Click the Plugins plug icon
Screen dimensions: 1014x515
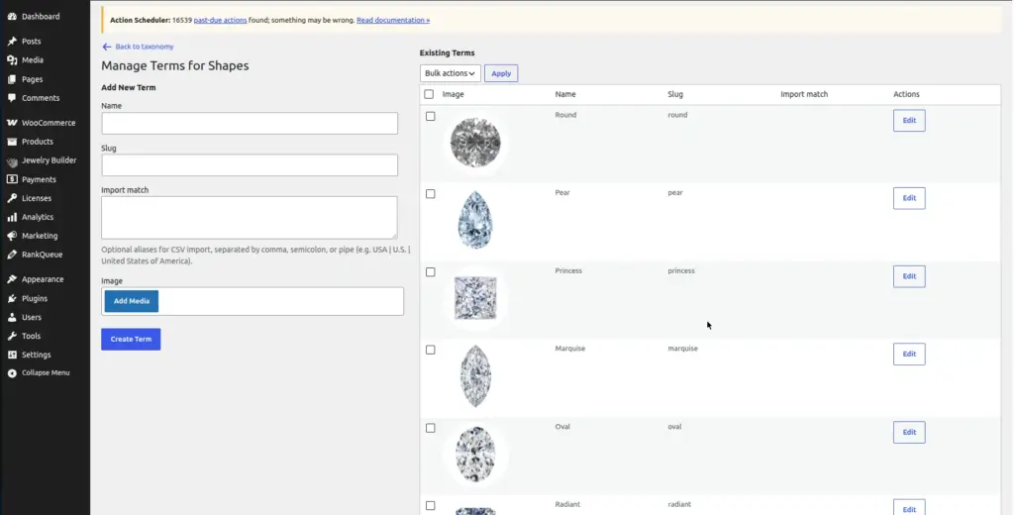[12, 298]
